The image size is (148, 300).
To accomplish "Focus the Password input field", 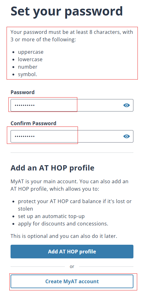I will tap(72, 105).
